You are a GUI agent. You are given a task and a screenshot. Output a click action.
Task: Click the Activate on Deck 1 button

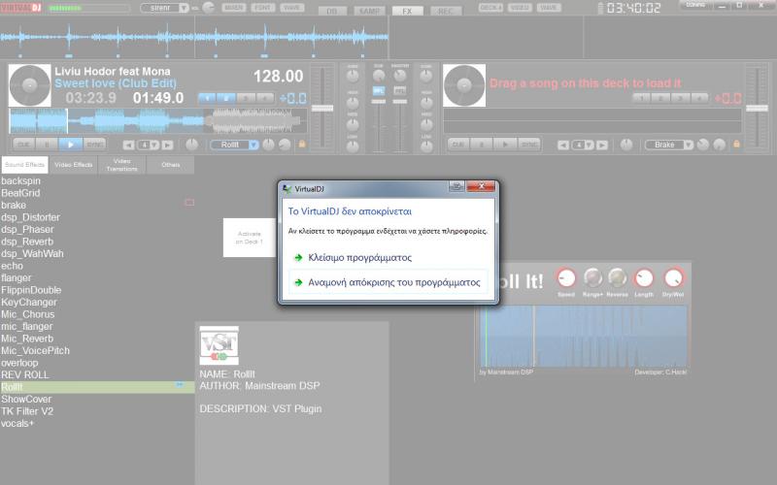(x=250, y=238)
